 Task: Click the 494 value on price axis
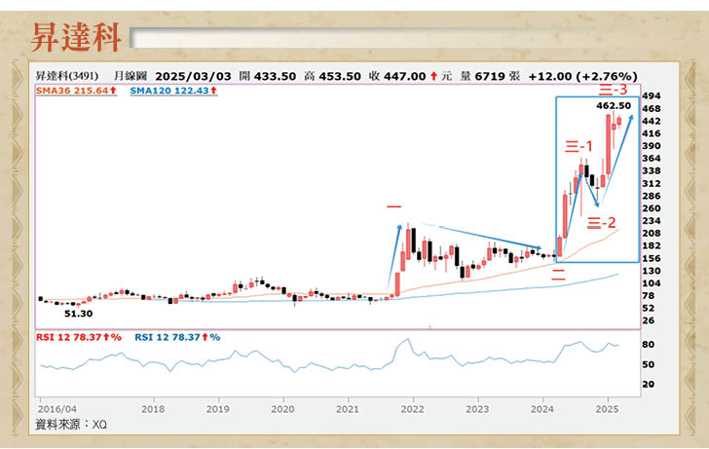(x=652, y=95)
